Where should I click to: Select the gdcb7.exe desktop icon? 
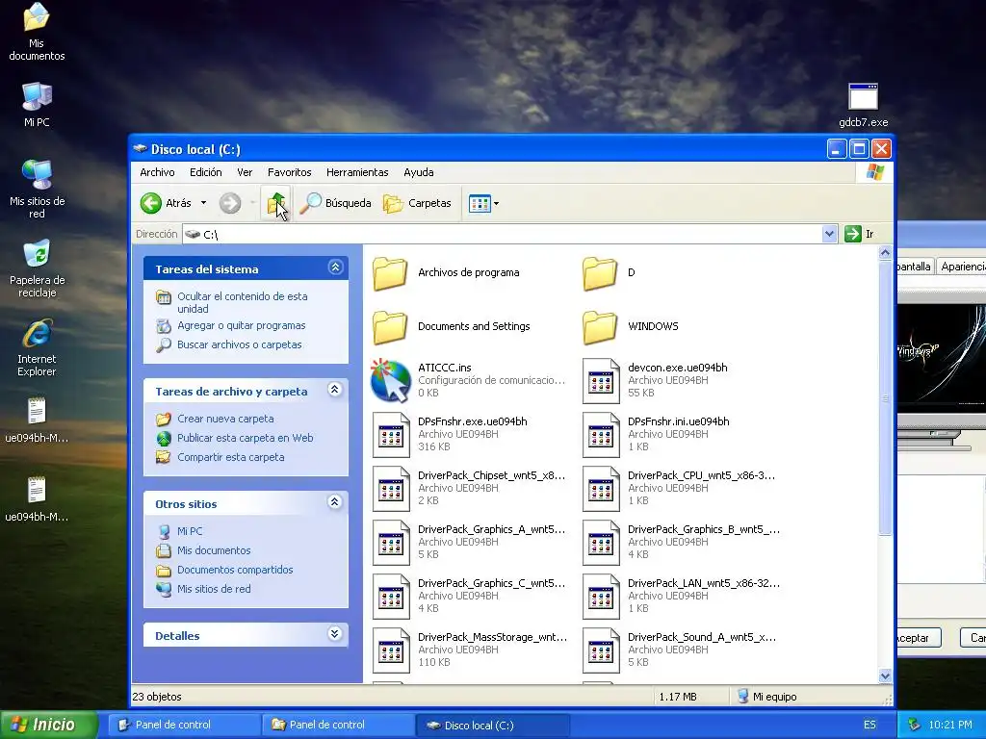click(x=863, y=105)
